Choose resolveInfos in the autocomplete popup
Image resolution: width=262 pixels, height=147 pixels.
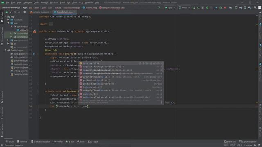click(121, 63)
